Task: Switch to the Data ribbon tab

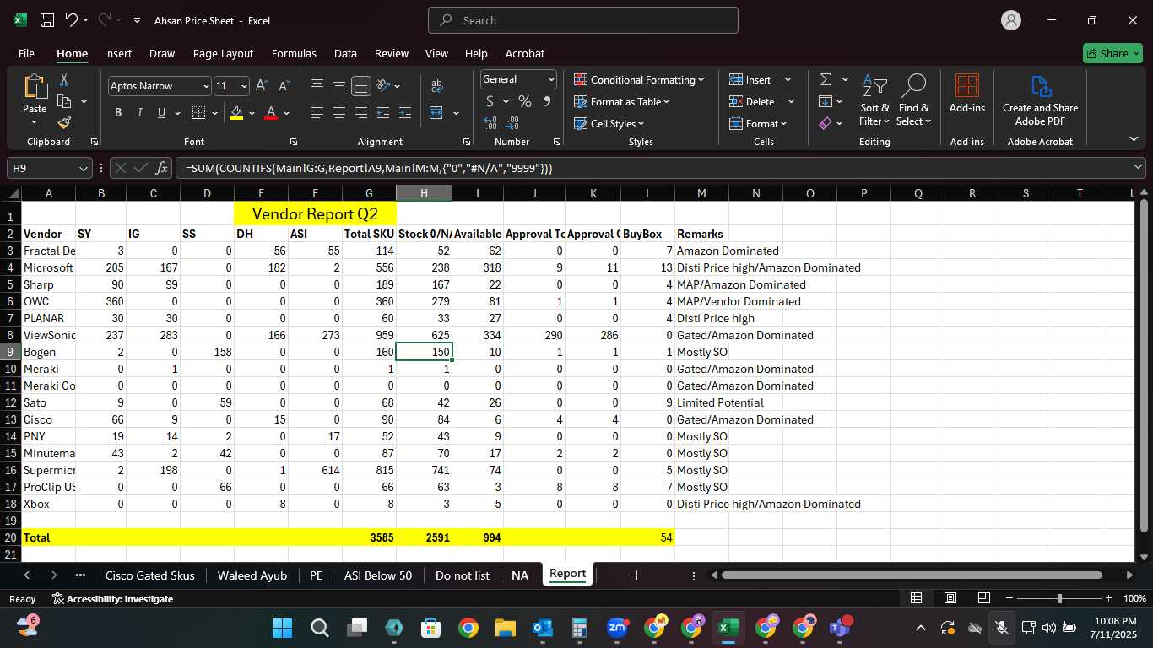Action: (x=345, y=53)
